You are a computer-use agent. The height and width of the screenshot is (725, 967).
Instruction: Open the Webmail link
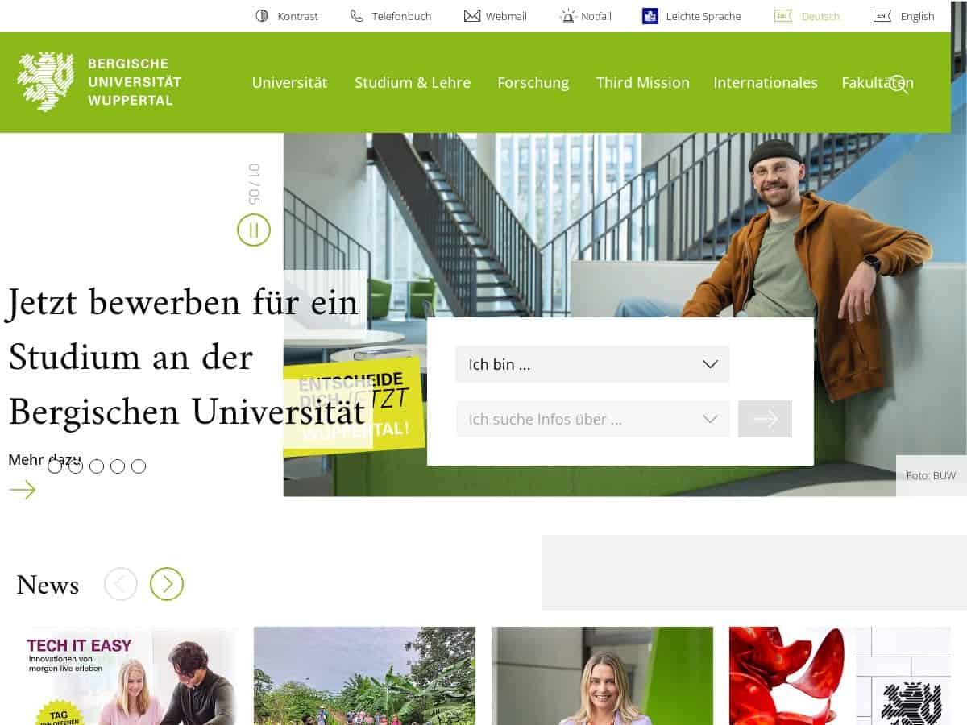tap(506, 16)
